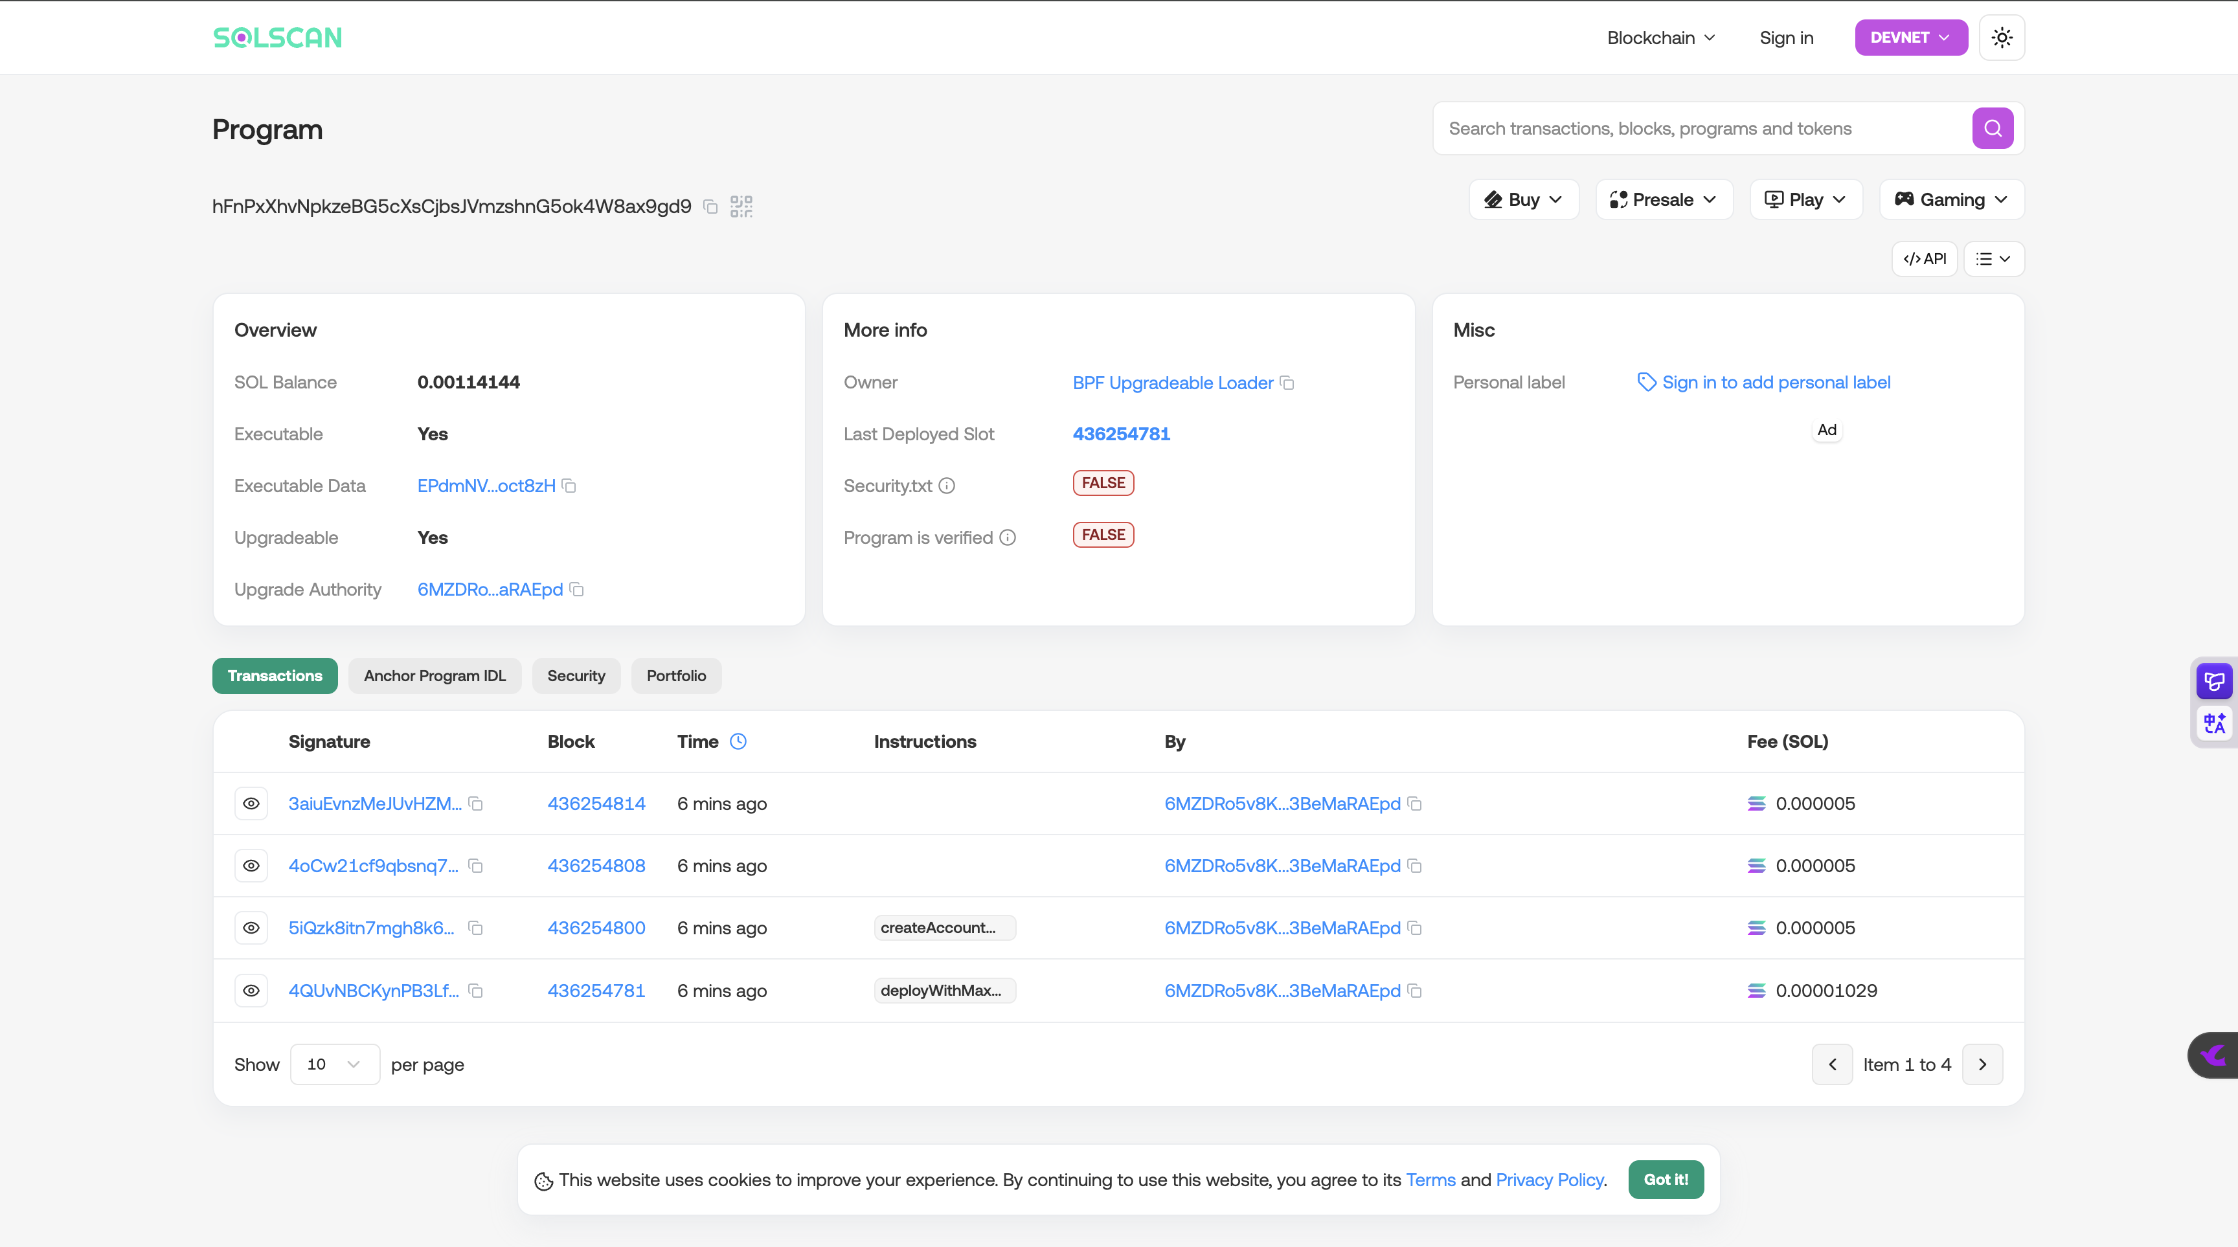Click the Program is verified info icon
Image resolution: width=2238 pixels, height=1247 pixels.
[1008, 539]
